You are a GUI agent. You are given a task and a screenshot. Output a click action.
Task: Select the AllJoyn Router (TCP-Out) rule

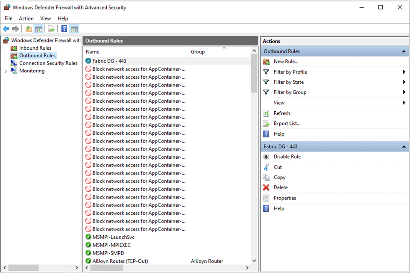167,261
